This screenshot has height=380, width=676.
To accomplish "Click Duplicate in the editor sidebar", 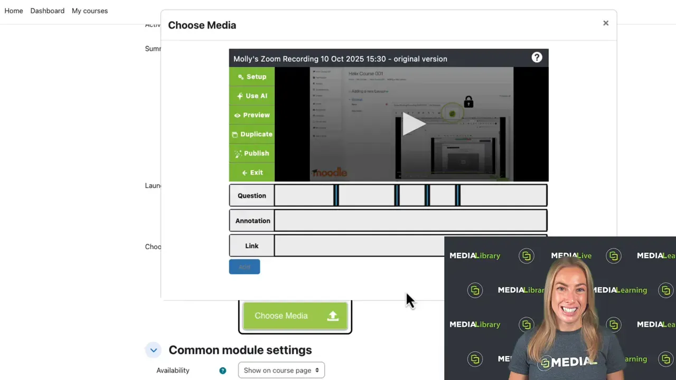I will [x=252, y=134].
